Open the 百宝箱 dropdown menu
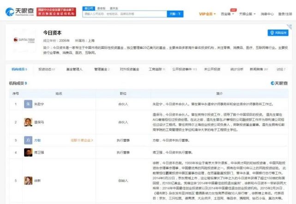Image resolution: width=296 pixels, height=204 pixels. coord(227,14)
